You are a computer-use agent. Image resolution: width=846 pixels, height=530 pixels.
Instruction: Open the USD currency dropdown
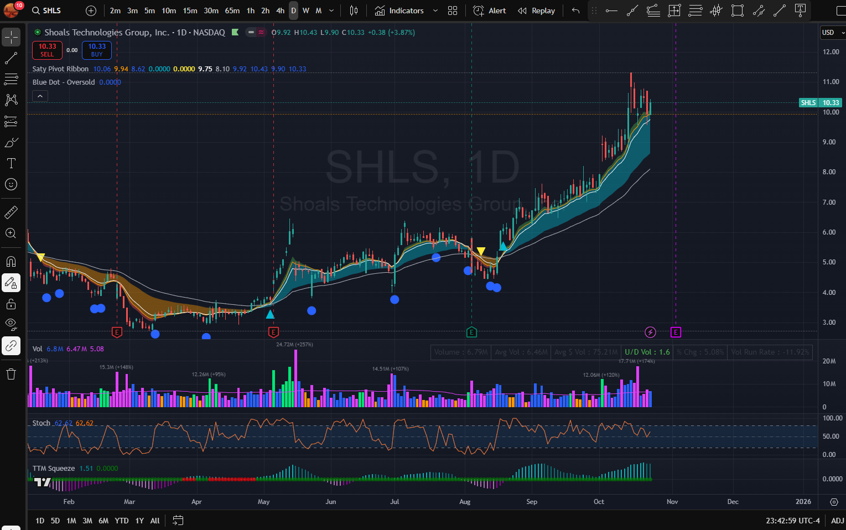pos(833,33)
